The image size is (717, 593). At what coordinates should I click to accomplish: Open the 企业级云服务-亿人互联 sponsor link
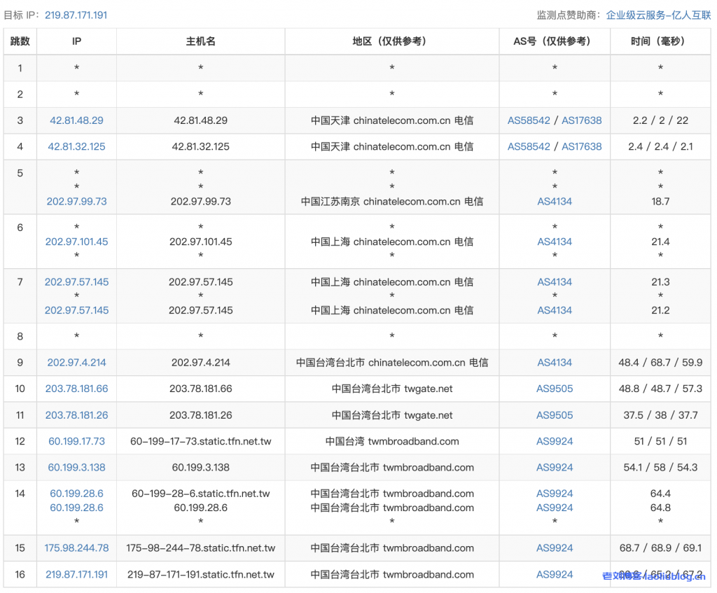658,15
